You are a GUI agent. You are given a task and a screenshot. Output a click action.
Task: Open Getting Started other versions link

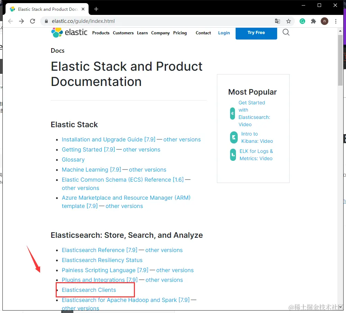(x=142, y=149)
